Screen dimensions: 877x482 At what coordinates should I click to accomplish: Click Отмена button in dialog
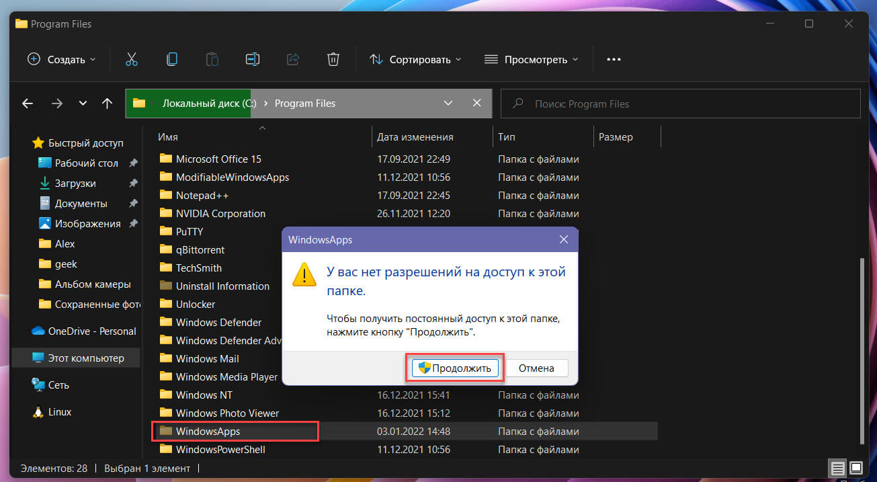pyautogui.click(x=537, y=368)
